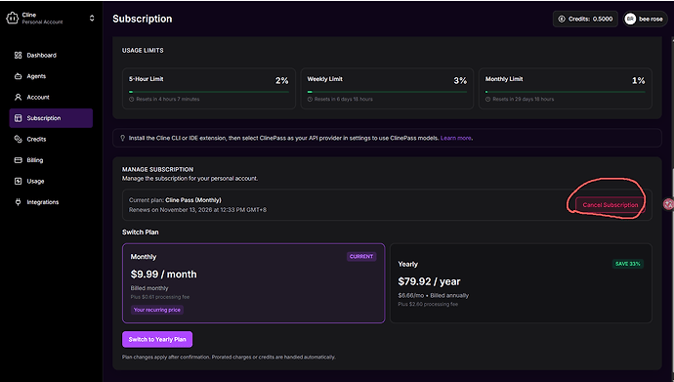Click the Switch Plan label
Viewport: 674px width, 382px height.
click(140, 233)
